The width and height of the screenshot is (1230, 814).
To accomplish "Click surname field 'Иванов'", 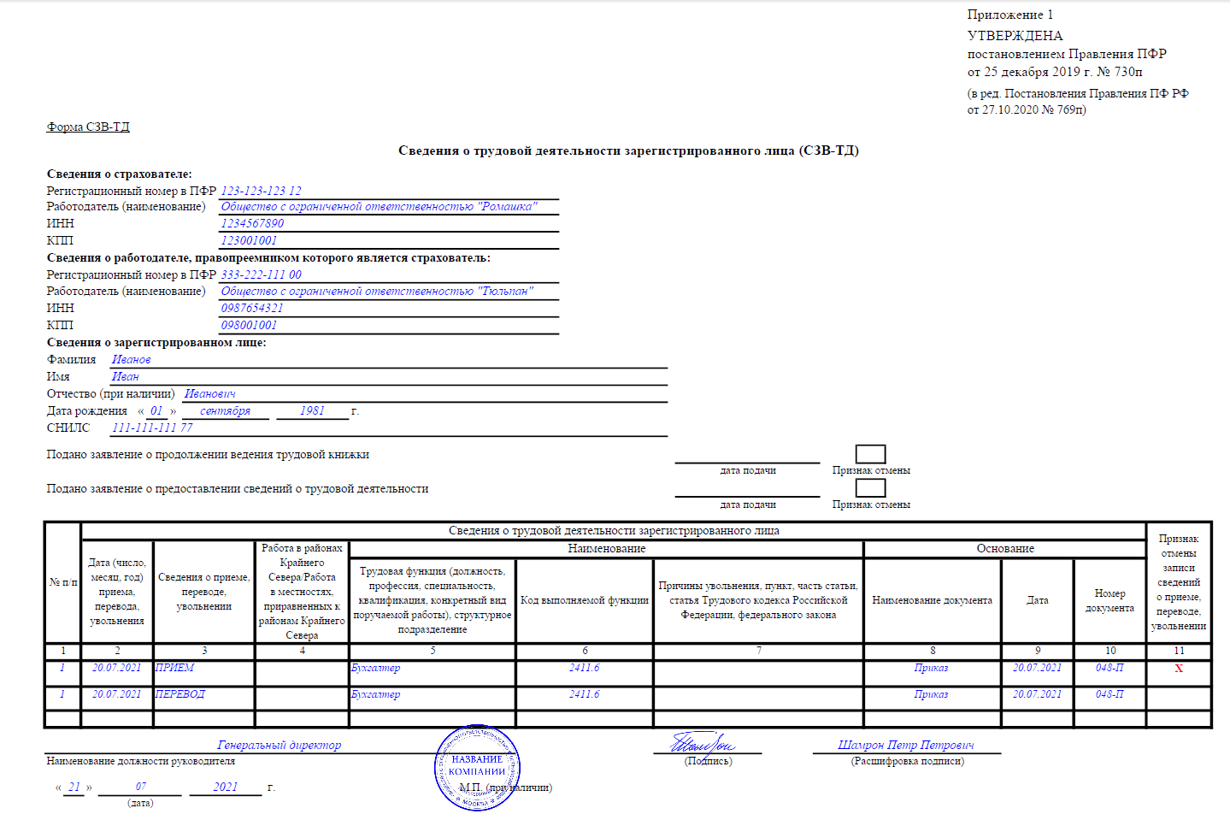I will pos(389,359).
